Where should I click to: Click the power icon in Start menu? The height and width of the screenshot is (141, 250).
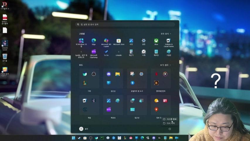click(170, 129)
